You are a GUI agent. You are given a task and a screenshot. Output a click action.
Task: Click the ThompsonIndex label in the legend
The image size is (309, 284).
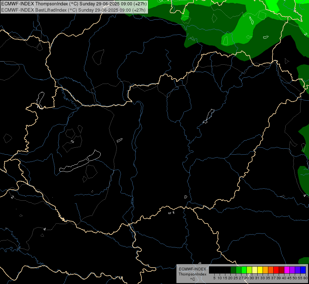[193, 274]
